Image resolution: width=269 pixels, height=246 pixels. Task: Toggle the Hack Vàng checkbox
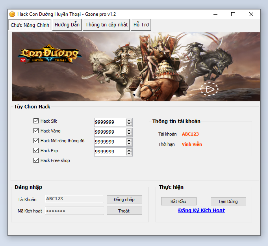coord(36,131)
